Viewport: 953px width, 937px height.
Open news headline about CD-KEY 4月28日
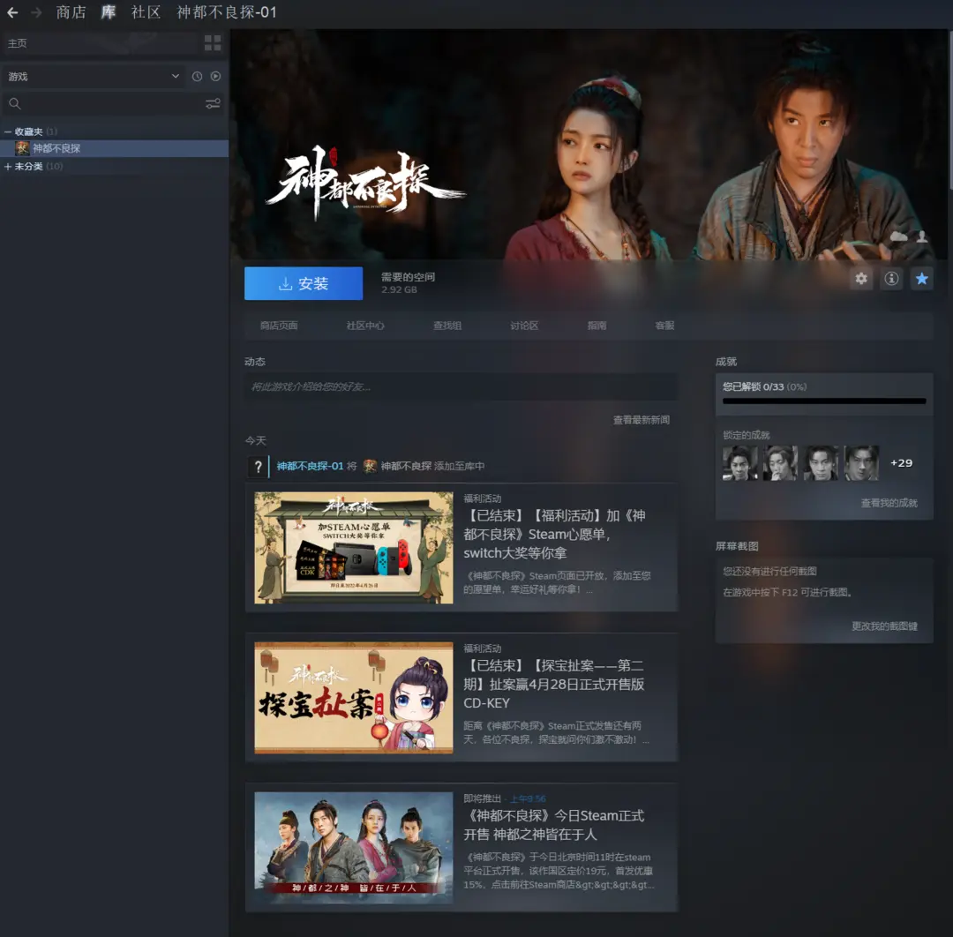click(x=553, y=684)
